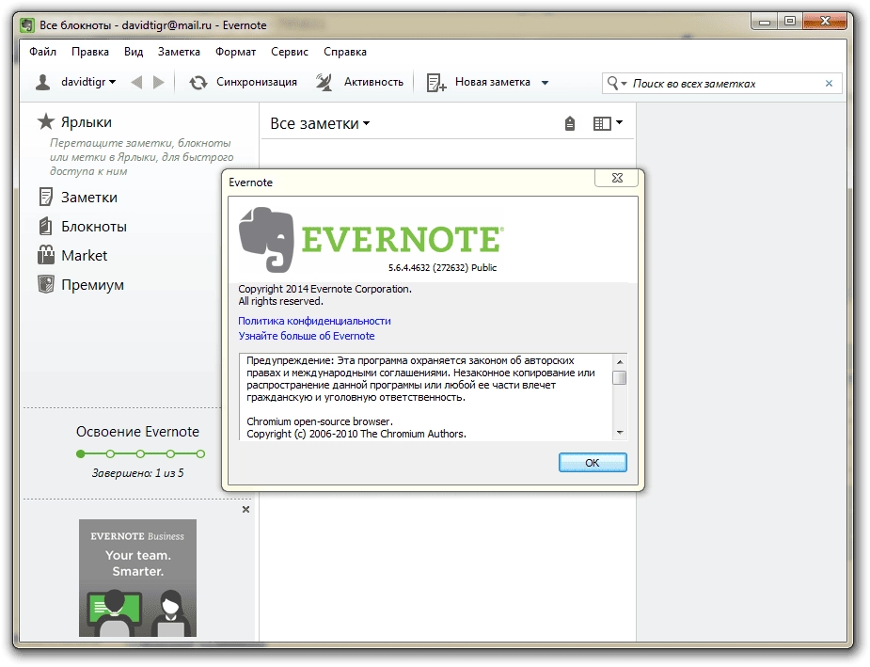Click the Премиум shield icon
Image resolution: width=870 pixels, height=667 pixels.
tap(46, 284)
